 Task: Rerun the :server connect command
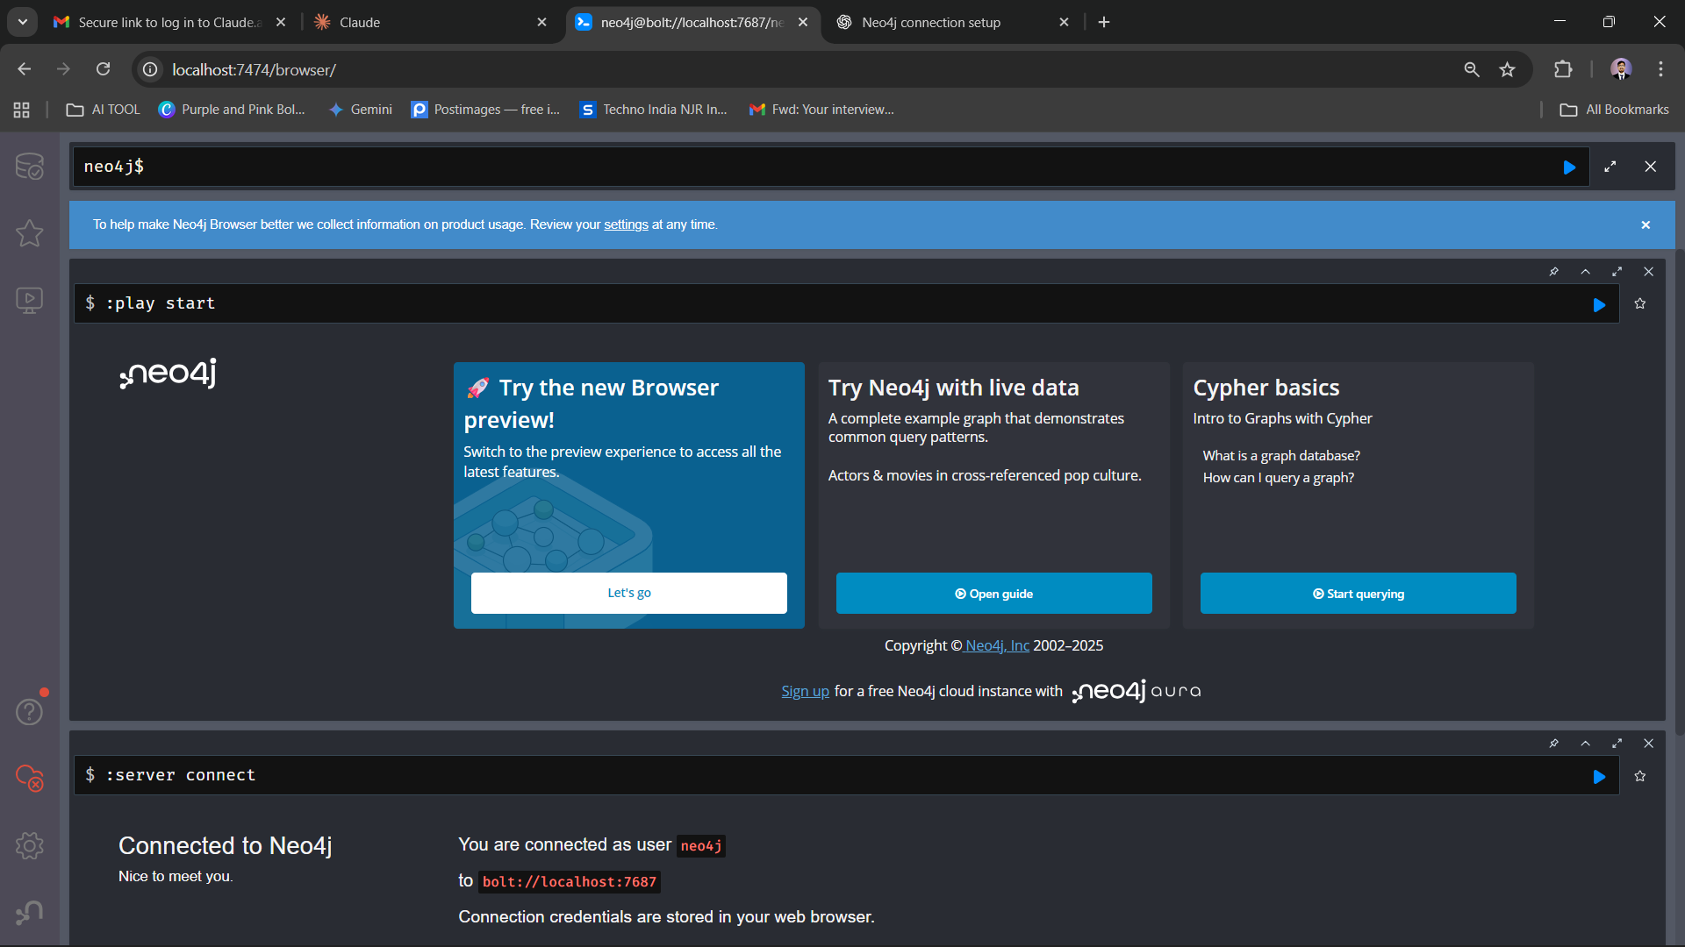point(1599,776)
